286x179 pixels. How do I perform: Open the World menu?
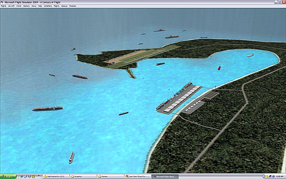coord(19,6)
